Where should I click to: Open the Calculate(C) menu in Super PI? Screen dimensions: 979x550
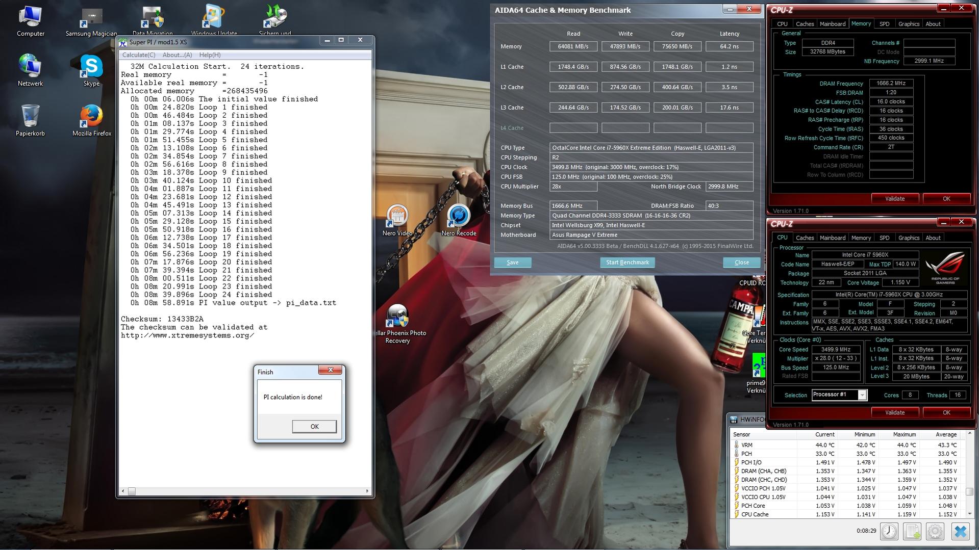click(139, 55)
